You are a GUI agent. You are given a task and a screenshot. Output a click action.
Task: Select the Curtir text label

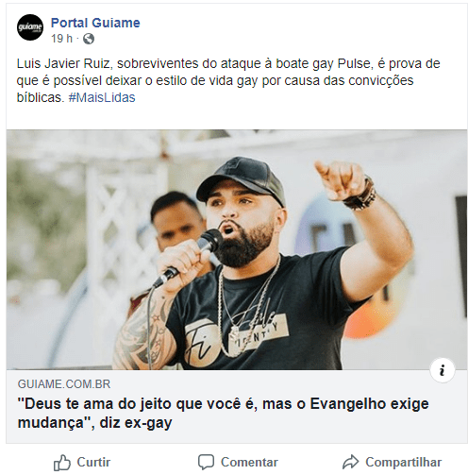(93, 462)
